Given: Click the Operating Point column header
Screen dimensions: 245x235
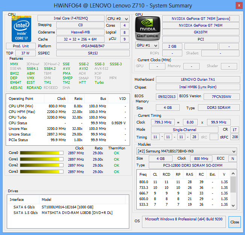Looking at the screenshot, I should tap(25, 98).
